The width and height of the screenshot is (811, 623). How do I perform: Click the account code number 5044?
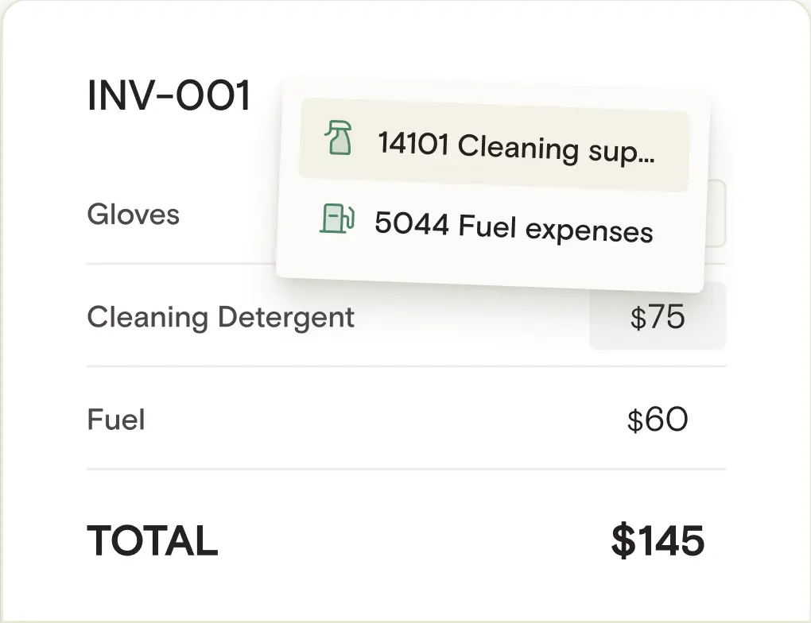click(412, 223)
